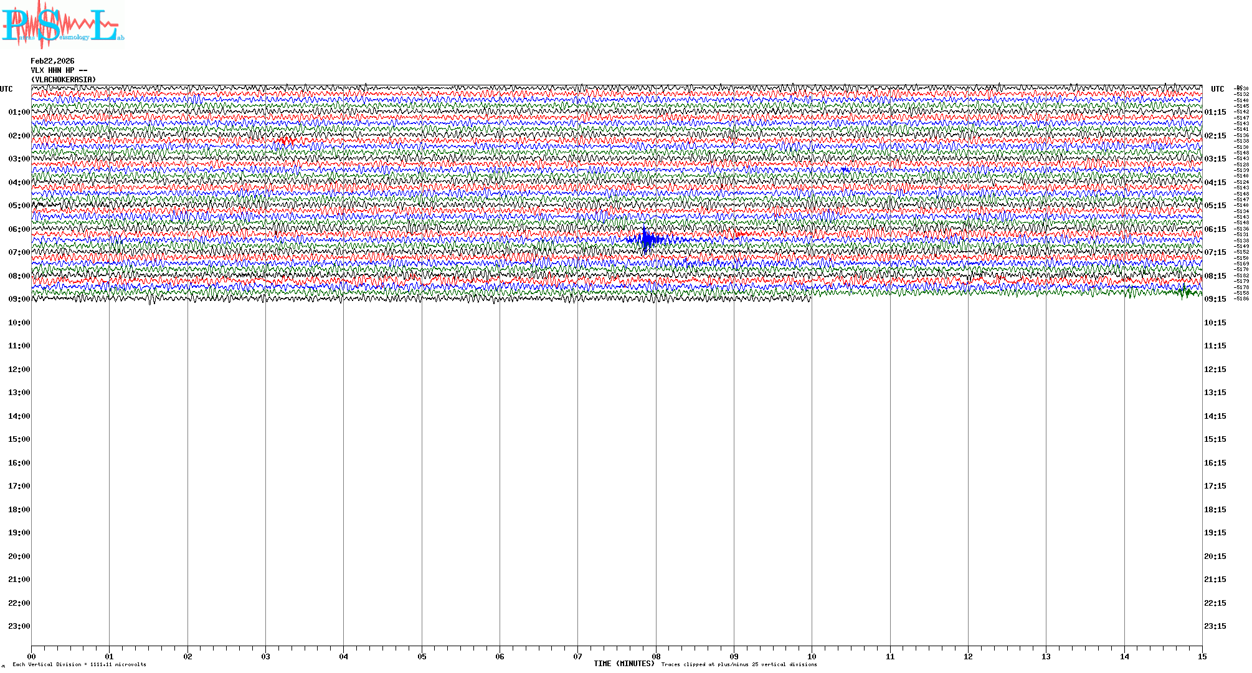
Task: Click the PSL seismology lab logo
Action: (62, 25)
